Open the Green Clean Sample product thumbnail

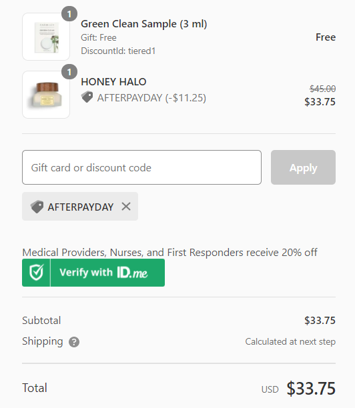[x=46, y=37]
